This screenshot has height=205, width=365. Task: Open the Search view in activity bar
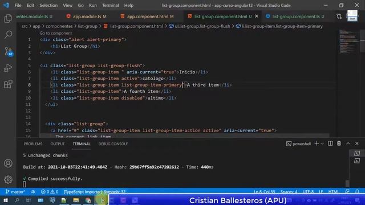tap(8, 35)
